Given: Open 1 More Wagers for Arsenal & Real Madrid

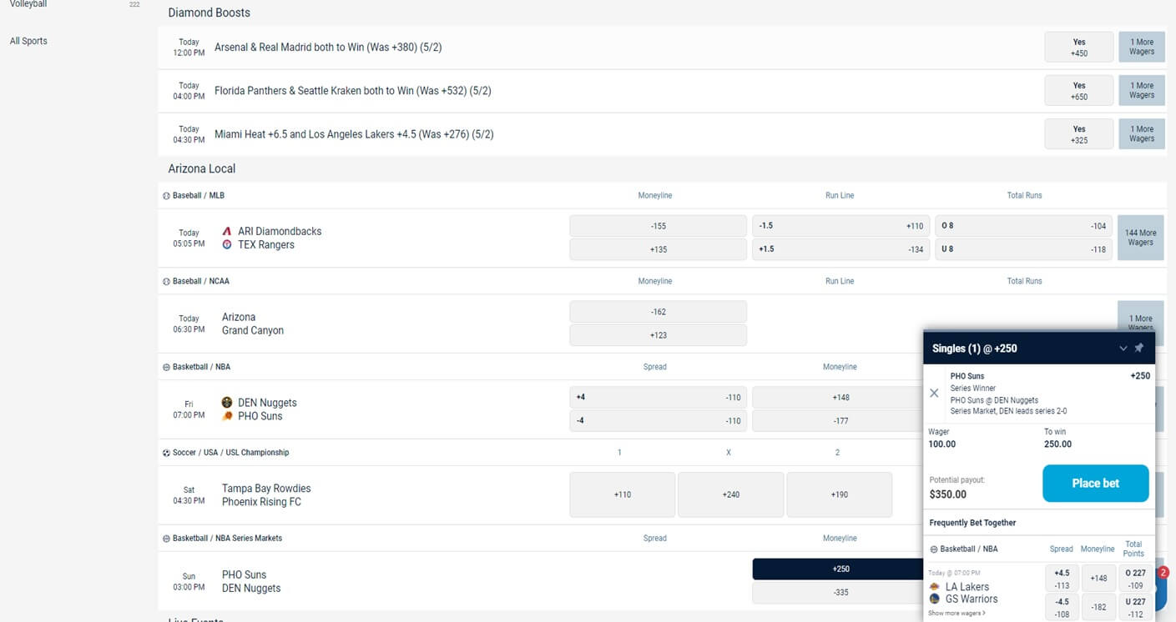Looking at the screenshot, I should [1141, 47].
